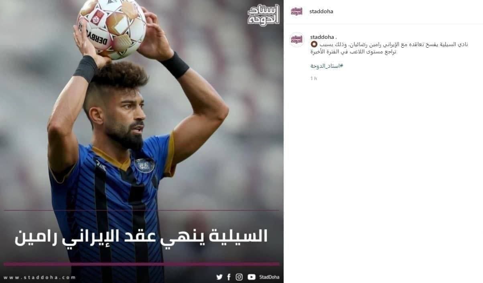This screenshot has height=283, width=483.
Task: Click the Facebook 'f' icon on image footer
Action: point(229,277)
